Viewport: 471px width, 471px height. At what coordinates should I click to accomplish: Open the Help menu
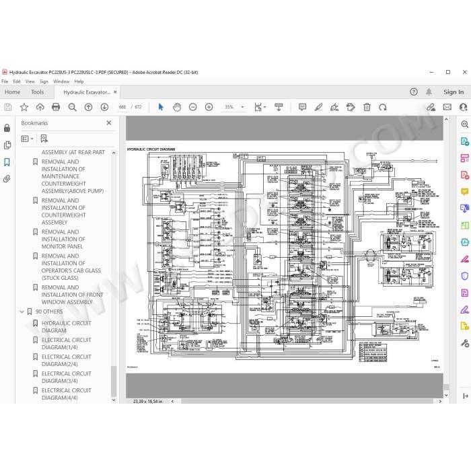click(x=79, y=81)
